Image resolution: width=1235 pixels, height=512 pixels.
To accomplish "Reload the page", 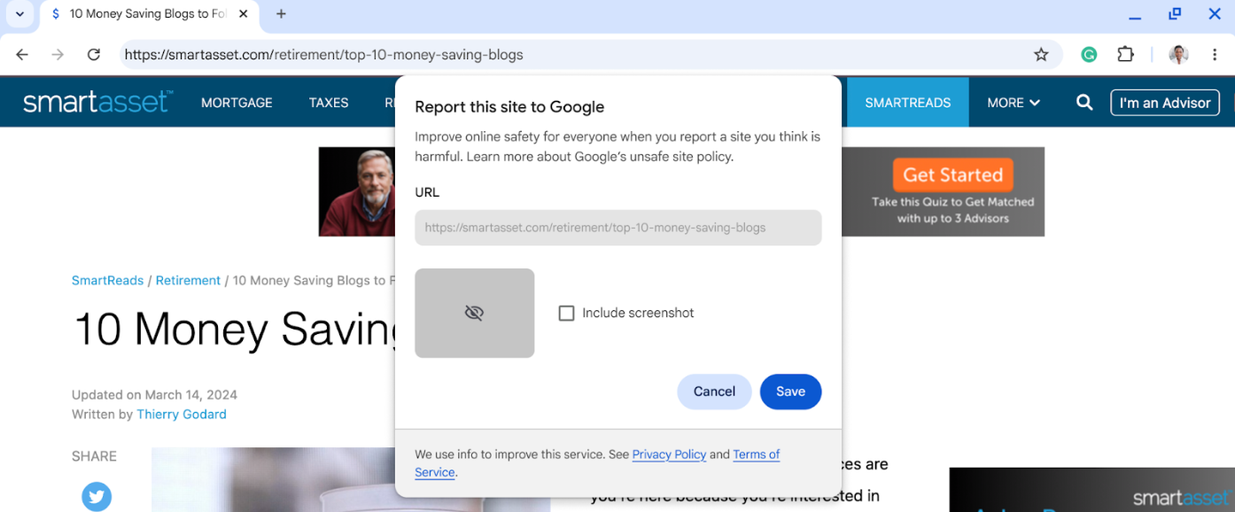I will click(x=94, y=55).
